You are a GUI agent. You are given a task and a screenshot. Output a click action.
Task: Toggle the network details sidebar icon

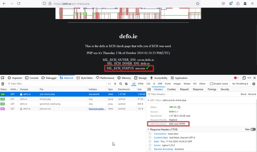pos(149,89)
